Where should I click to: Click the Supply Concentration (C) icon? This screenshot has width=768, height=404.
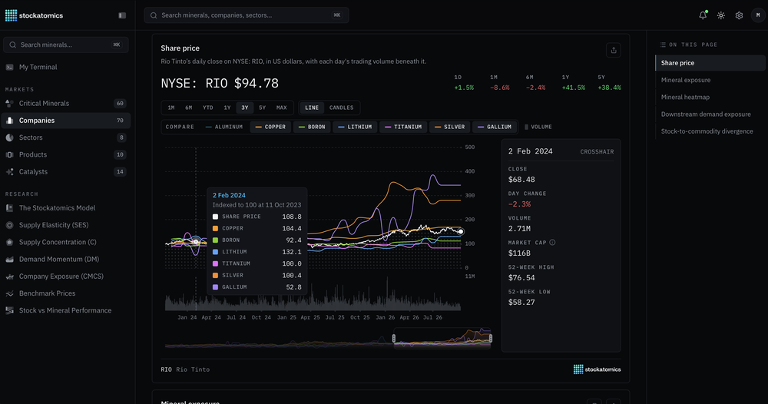(x=9, y=243)
